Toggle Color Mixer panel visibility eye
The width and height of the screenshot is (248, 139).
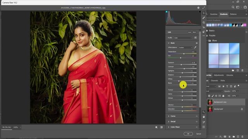coord(197,127)
